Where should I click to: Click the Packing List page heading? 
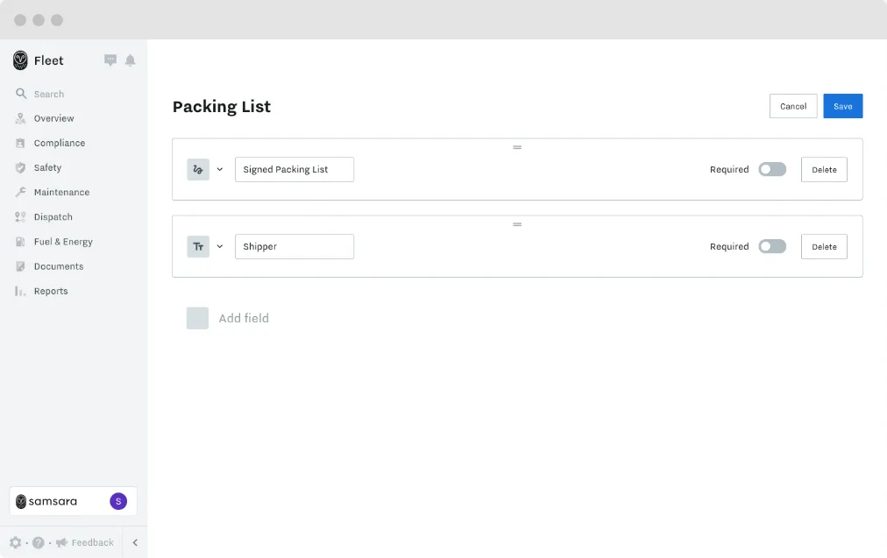222,107
